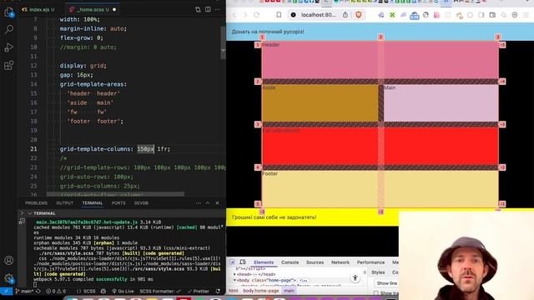Select the Styles pane tab in DevTools
534x300 pixels.
click(x=378, y=272)
